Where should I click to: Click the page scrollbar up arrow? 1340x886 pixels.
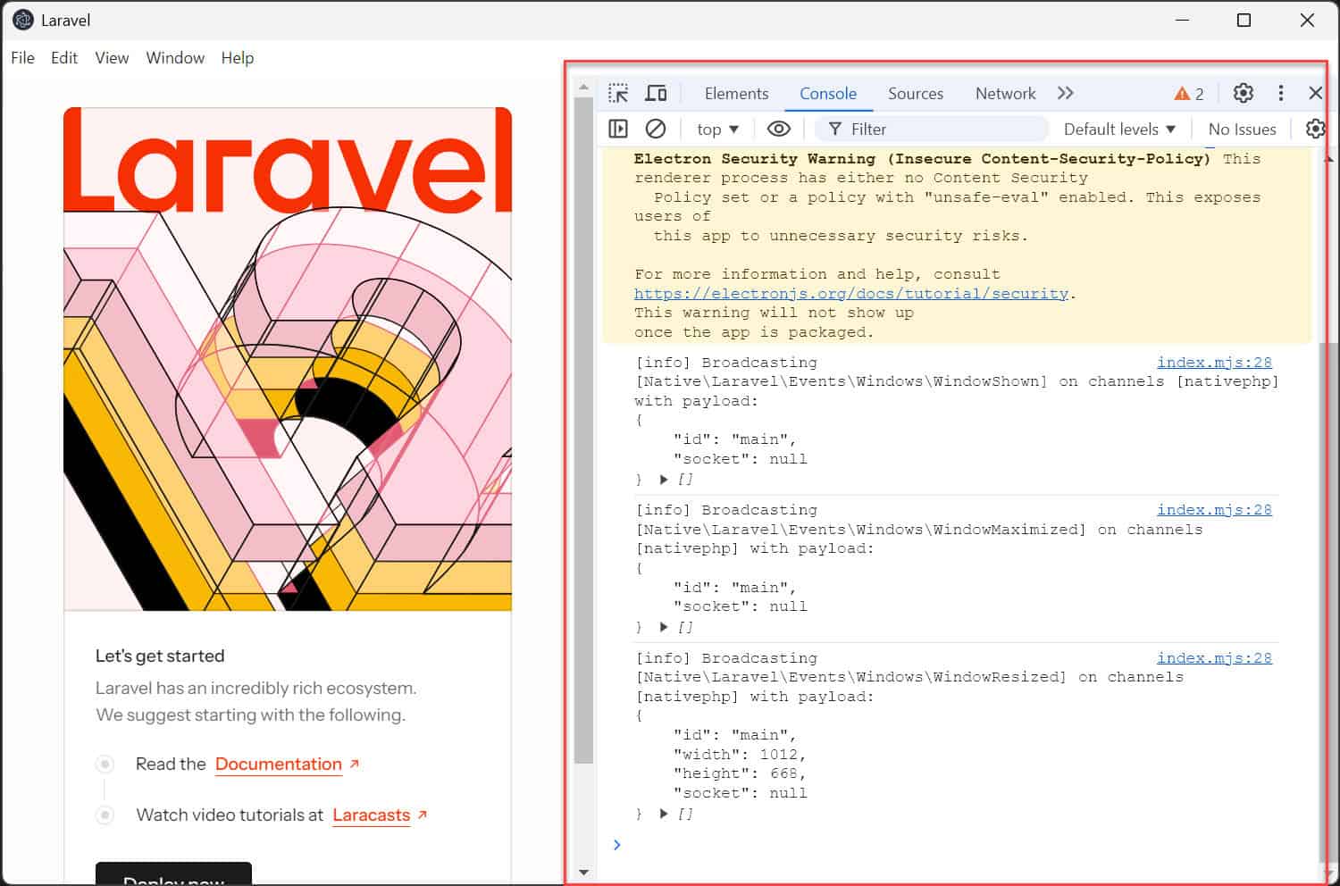583,88
